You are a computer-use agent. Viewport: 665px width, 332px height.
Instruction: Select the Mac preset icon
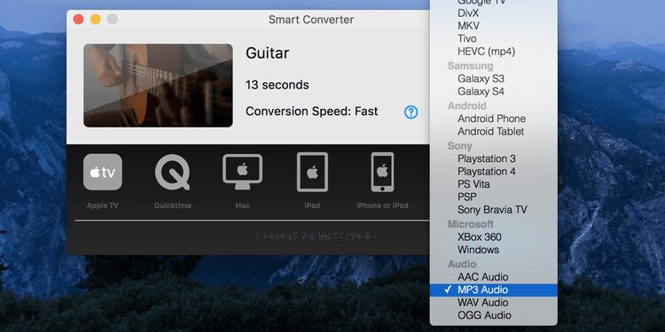coord(242,172)
